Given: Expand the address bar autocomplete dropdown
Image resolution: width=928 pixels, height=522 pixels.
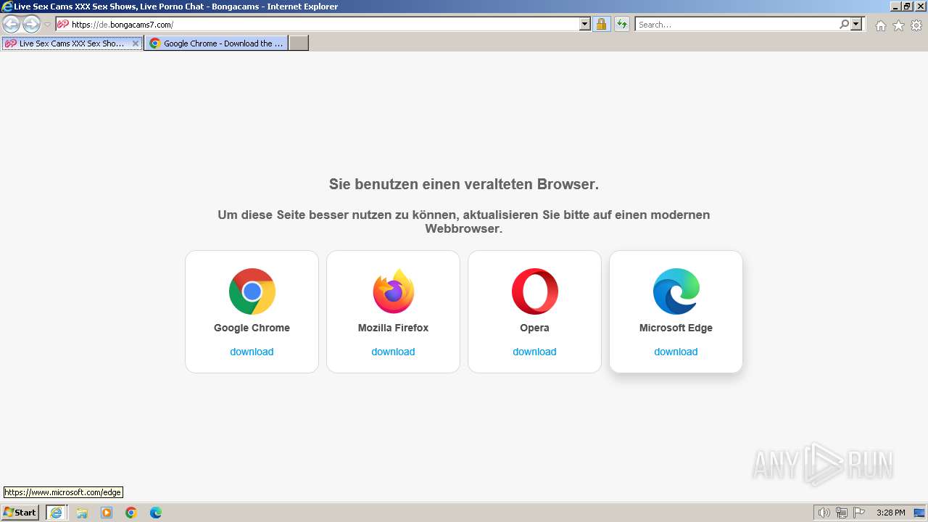Looking at the screenshot, I should click(585, 24).
